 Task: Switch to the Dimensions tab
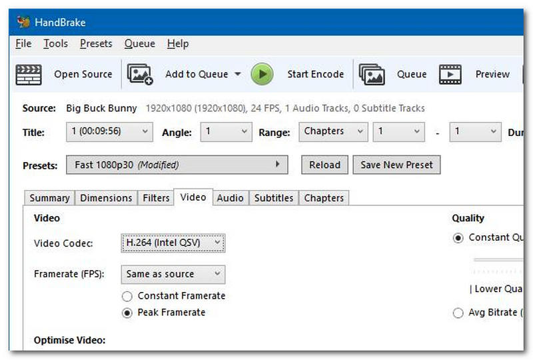click(106, 198)
